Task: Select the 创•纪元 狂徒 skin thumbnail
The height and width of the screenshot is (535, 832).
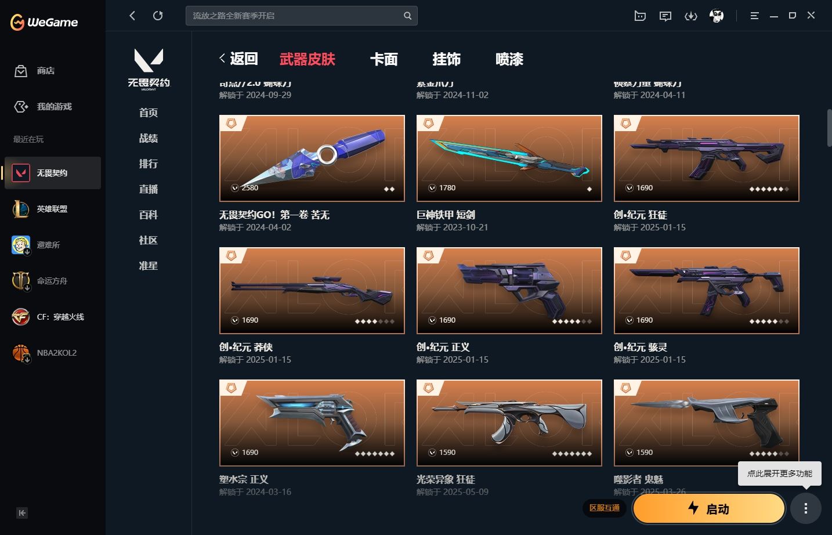Action: [707, 158]
